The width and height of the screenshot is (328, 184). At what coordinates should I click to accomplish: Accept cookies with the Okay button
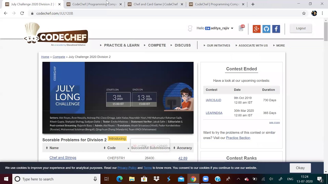300,168
